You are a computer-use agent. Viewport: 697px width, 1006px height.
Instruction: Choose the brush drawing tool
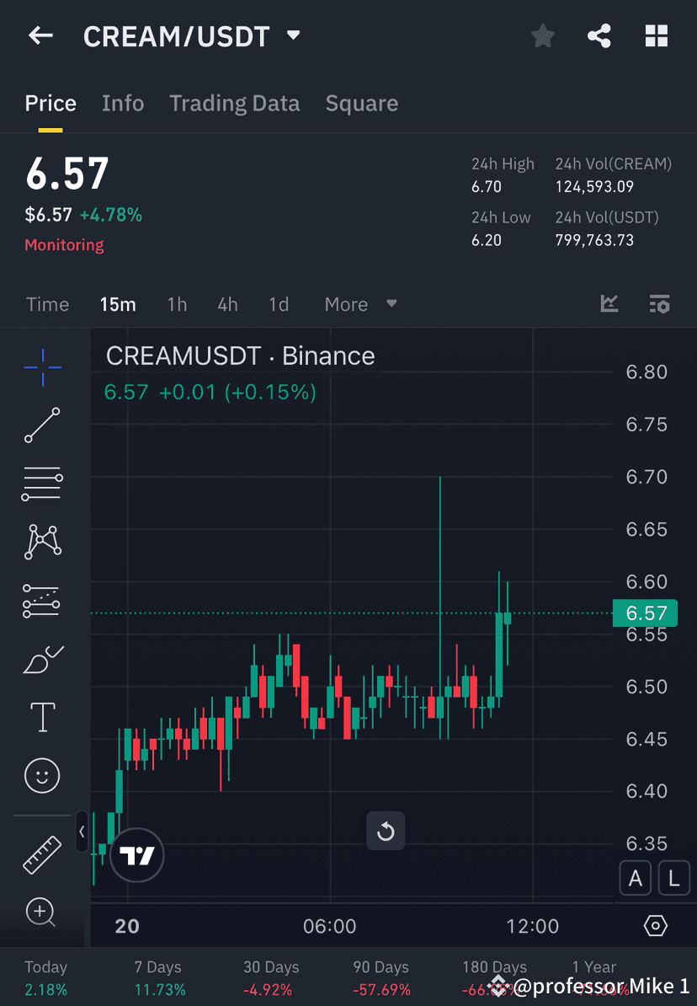(42, 660)
